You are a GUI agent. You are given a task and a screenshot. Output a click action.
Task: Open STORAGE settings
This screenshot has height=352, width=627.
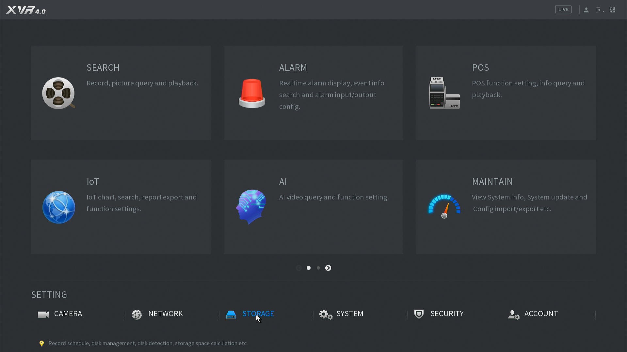pos(258,314)
